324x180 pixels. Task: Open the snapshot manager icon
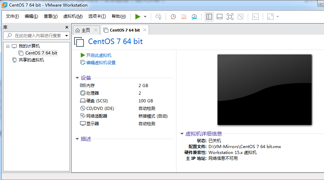(x=194, y=17)
